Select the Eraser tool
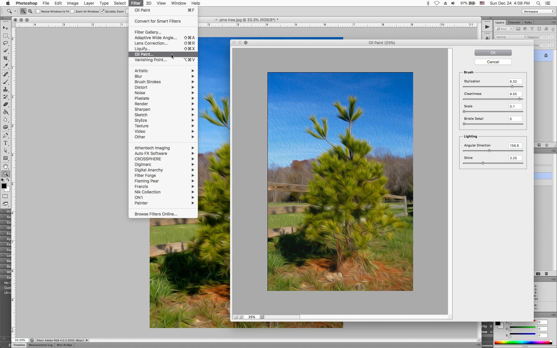Viewport: 557px width, 348px height. tap(6, 104)
